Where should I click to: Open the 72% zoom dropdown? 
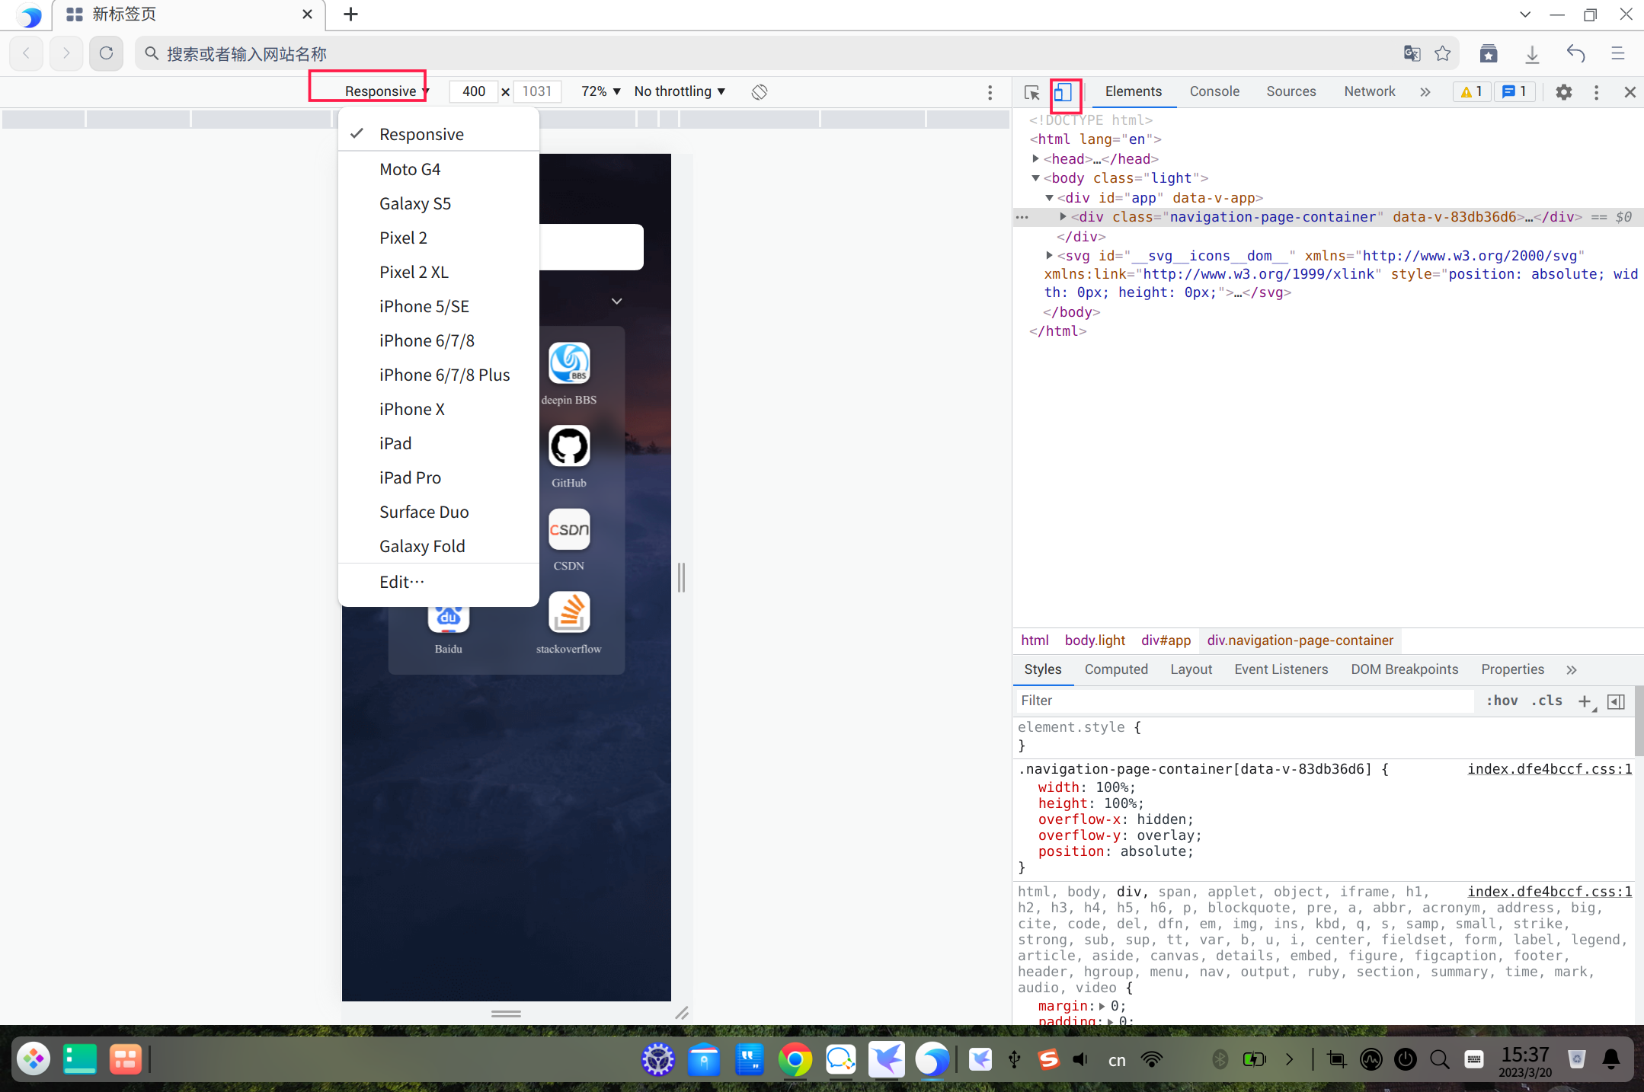click(x=600, y=91)
